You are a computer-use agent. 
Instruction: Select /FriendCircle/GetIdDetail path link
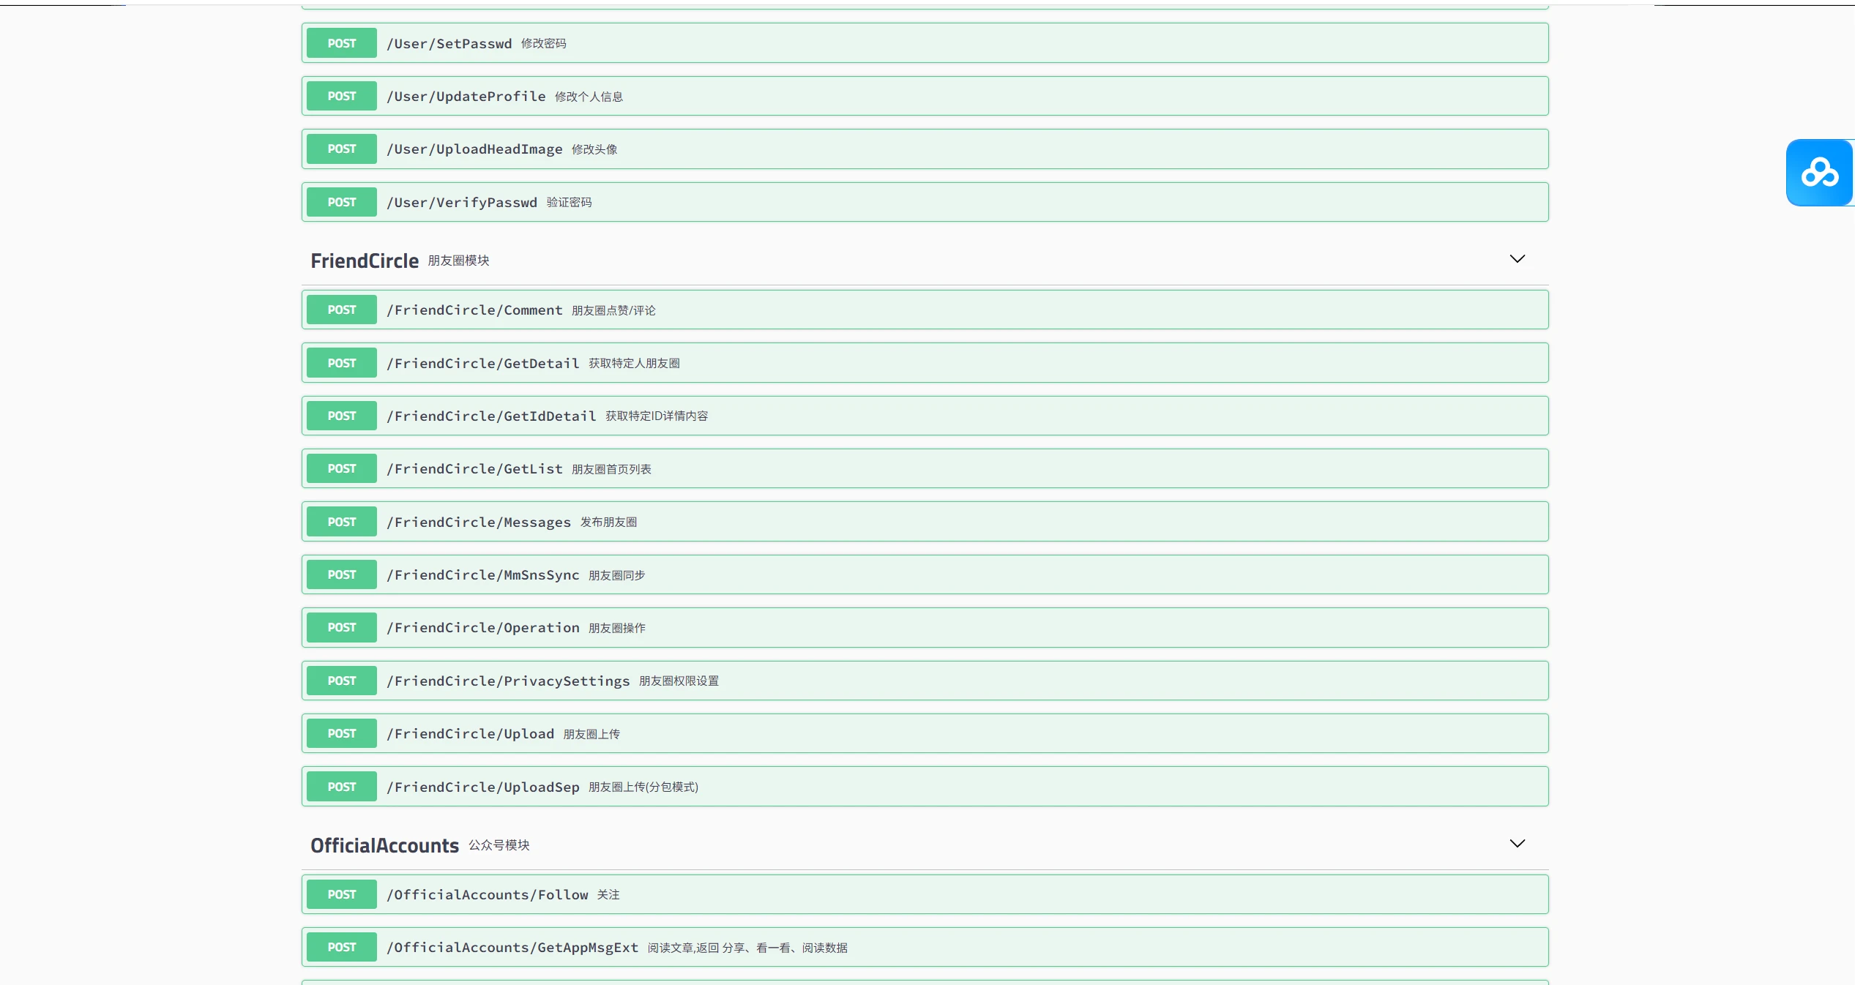[491, 416]
